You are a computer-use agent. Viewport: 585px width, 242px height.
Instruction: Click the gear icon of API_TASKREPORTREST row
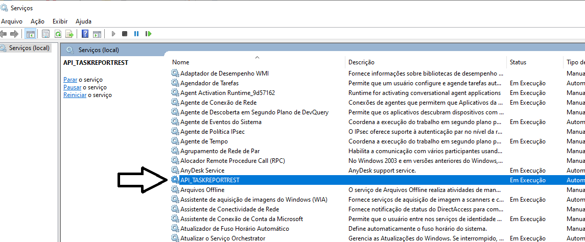[175, 180]
